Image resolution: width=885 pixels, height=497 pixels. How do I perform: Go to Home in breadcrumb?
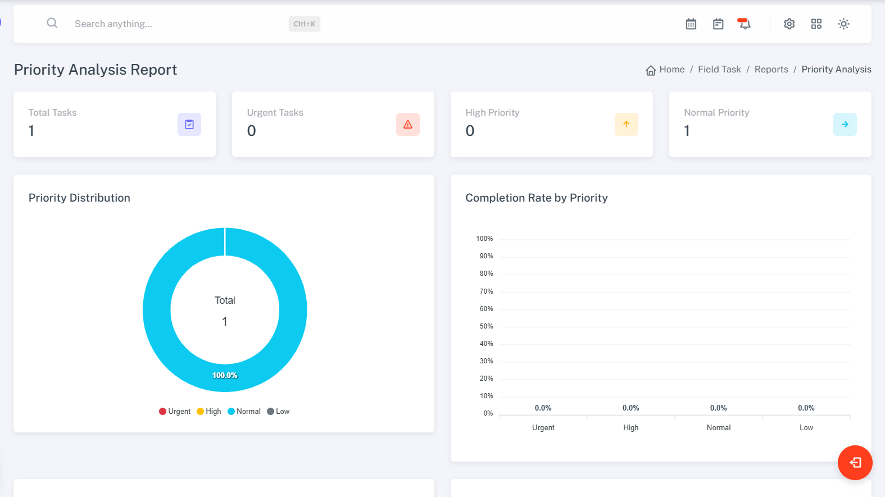click(x=671, y=70)
